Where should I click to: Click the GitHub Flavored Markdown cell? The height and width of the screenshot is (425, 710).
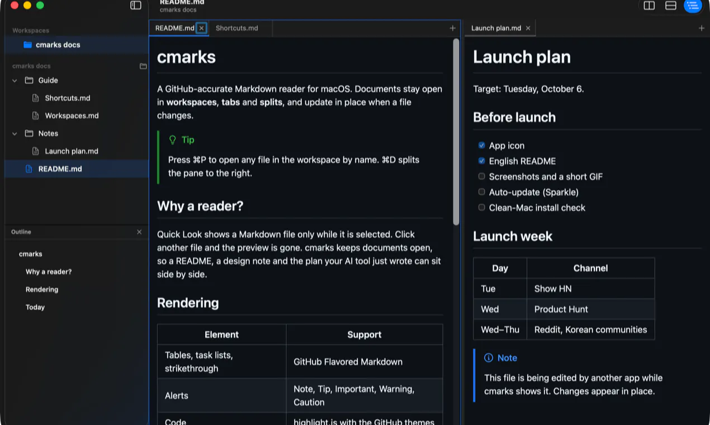tap(365, 362)
